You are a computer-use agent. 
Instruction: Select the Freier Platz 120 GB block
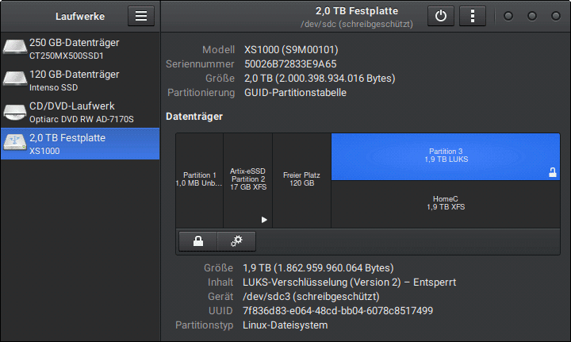tap(302, 180)
